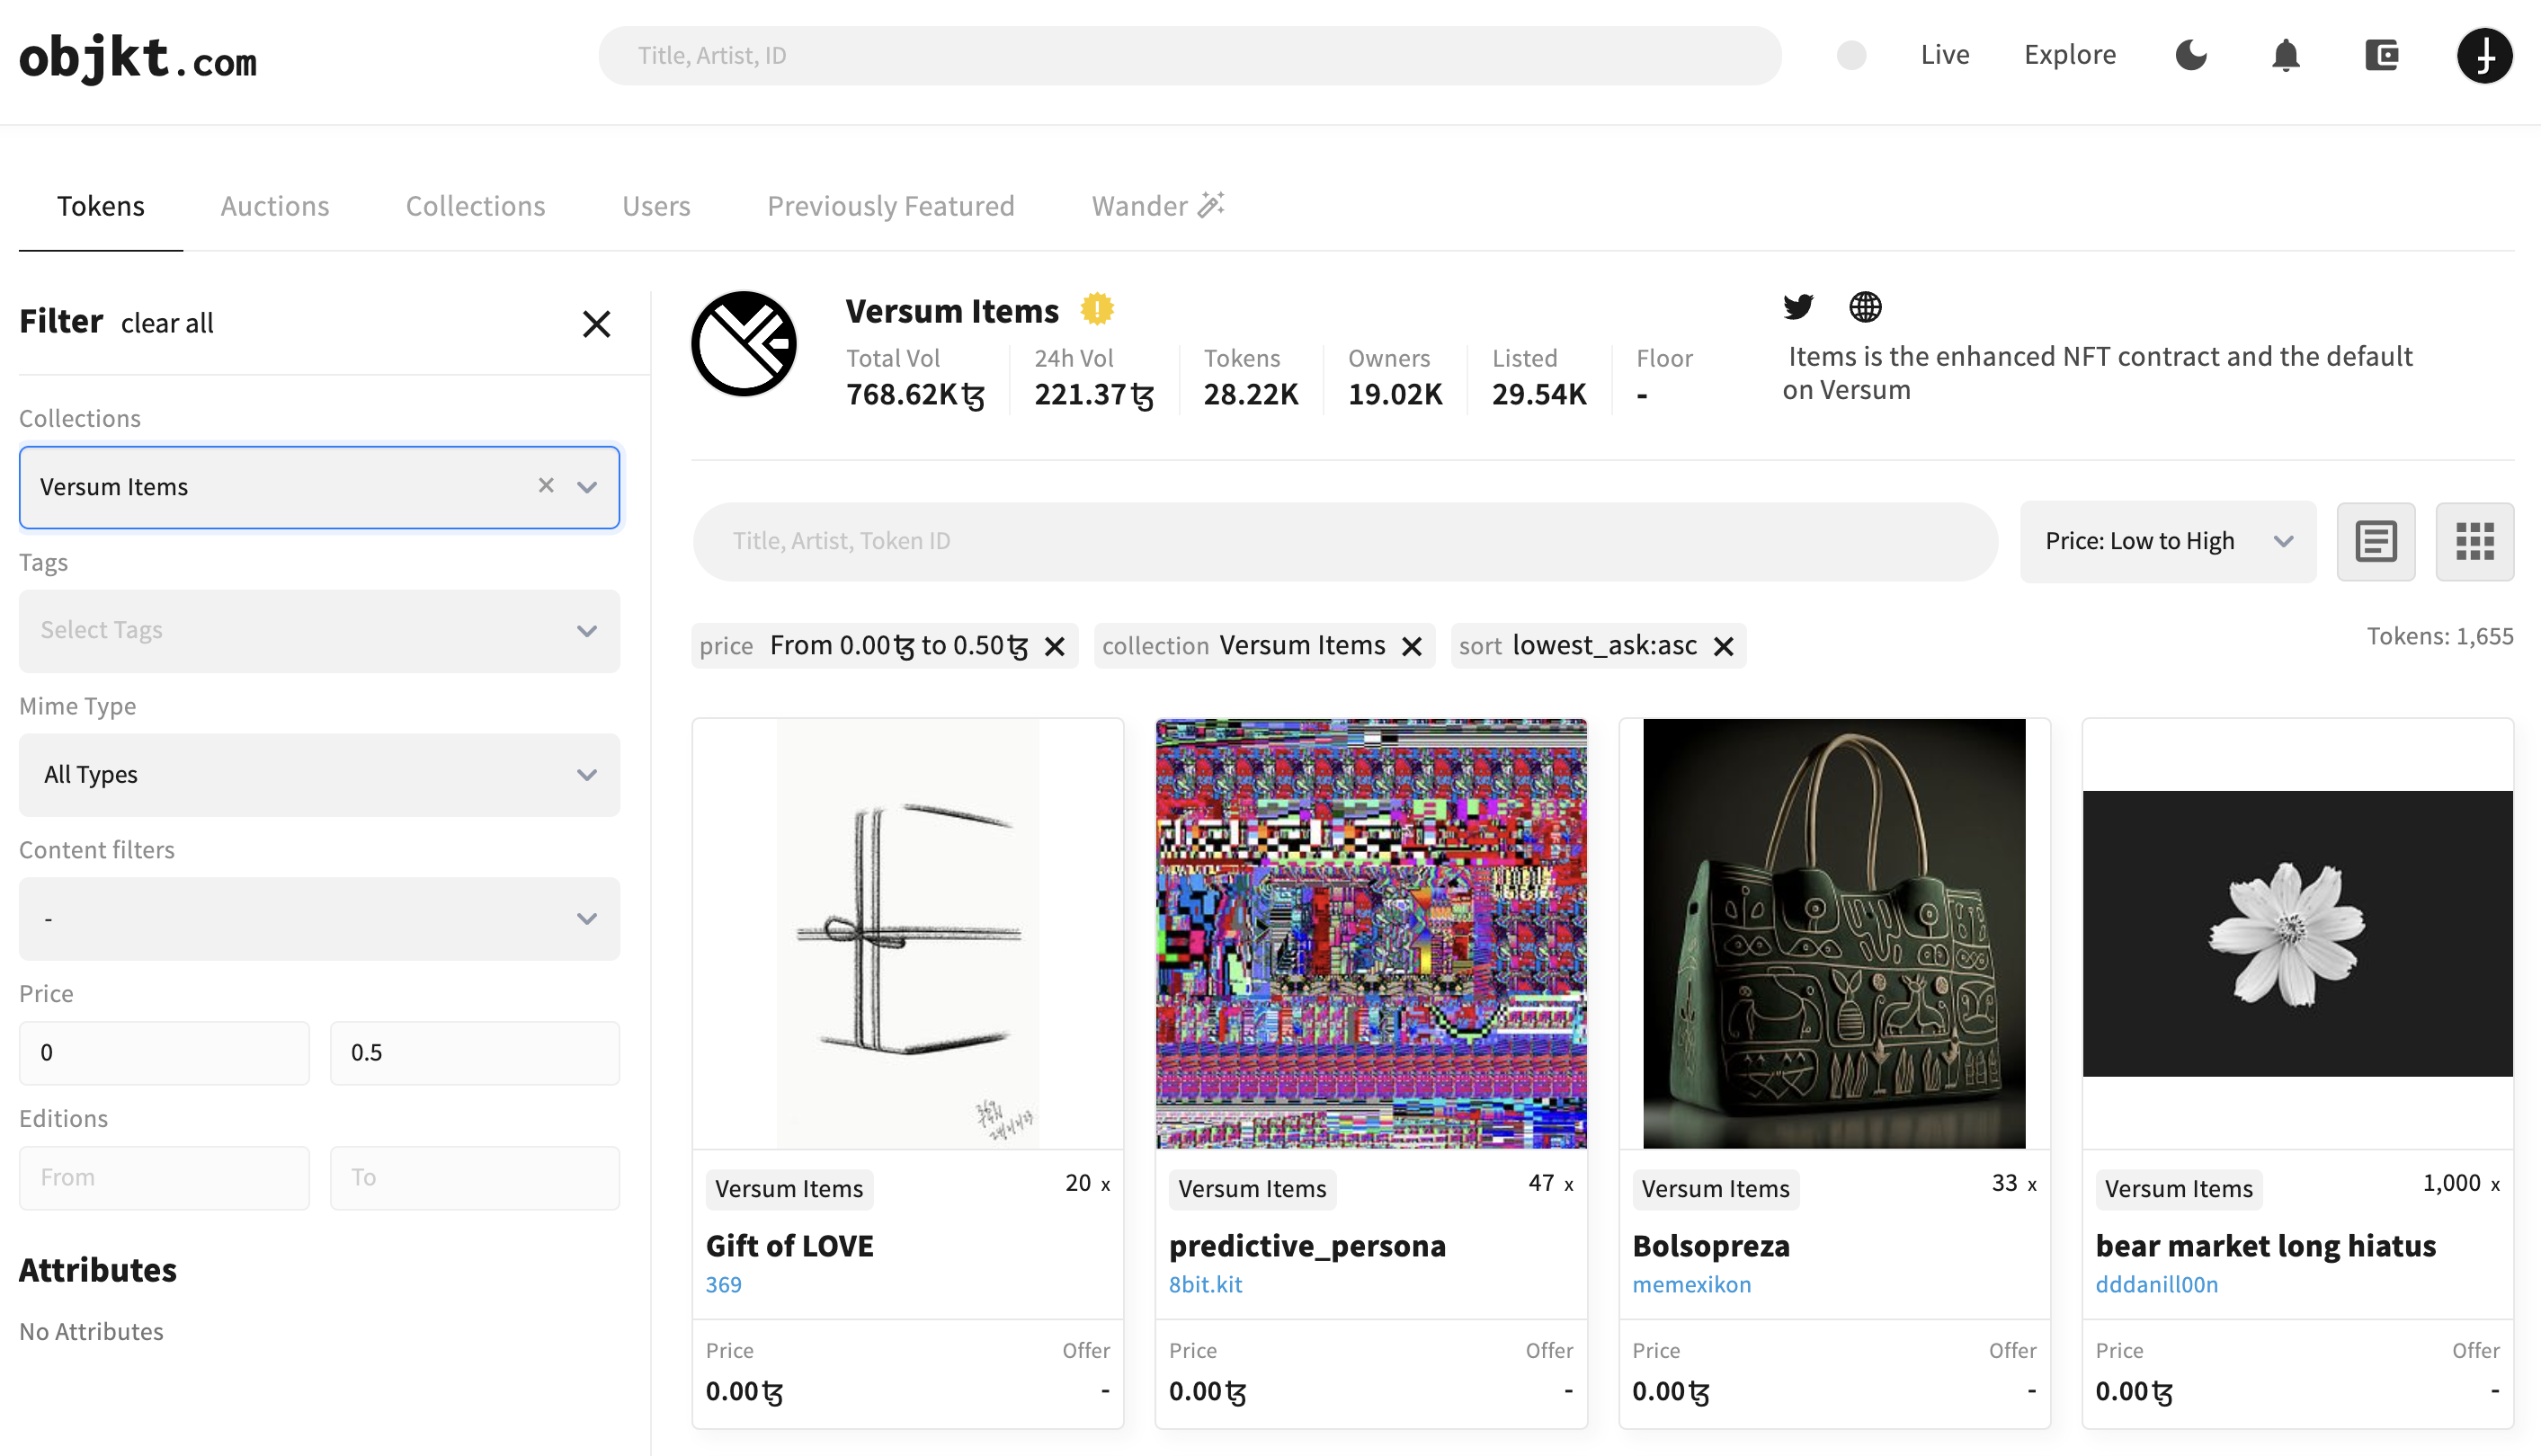Remove the lowest_ask sort chip
2541x1456 pixels.
point(1723,646)
